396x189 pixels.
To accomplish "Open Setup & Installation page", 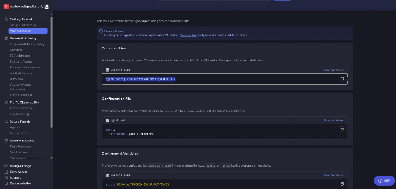I will coord(23,25).
